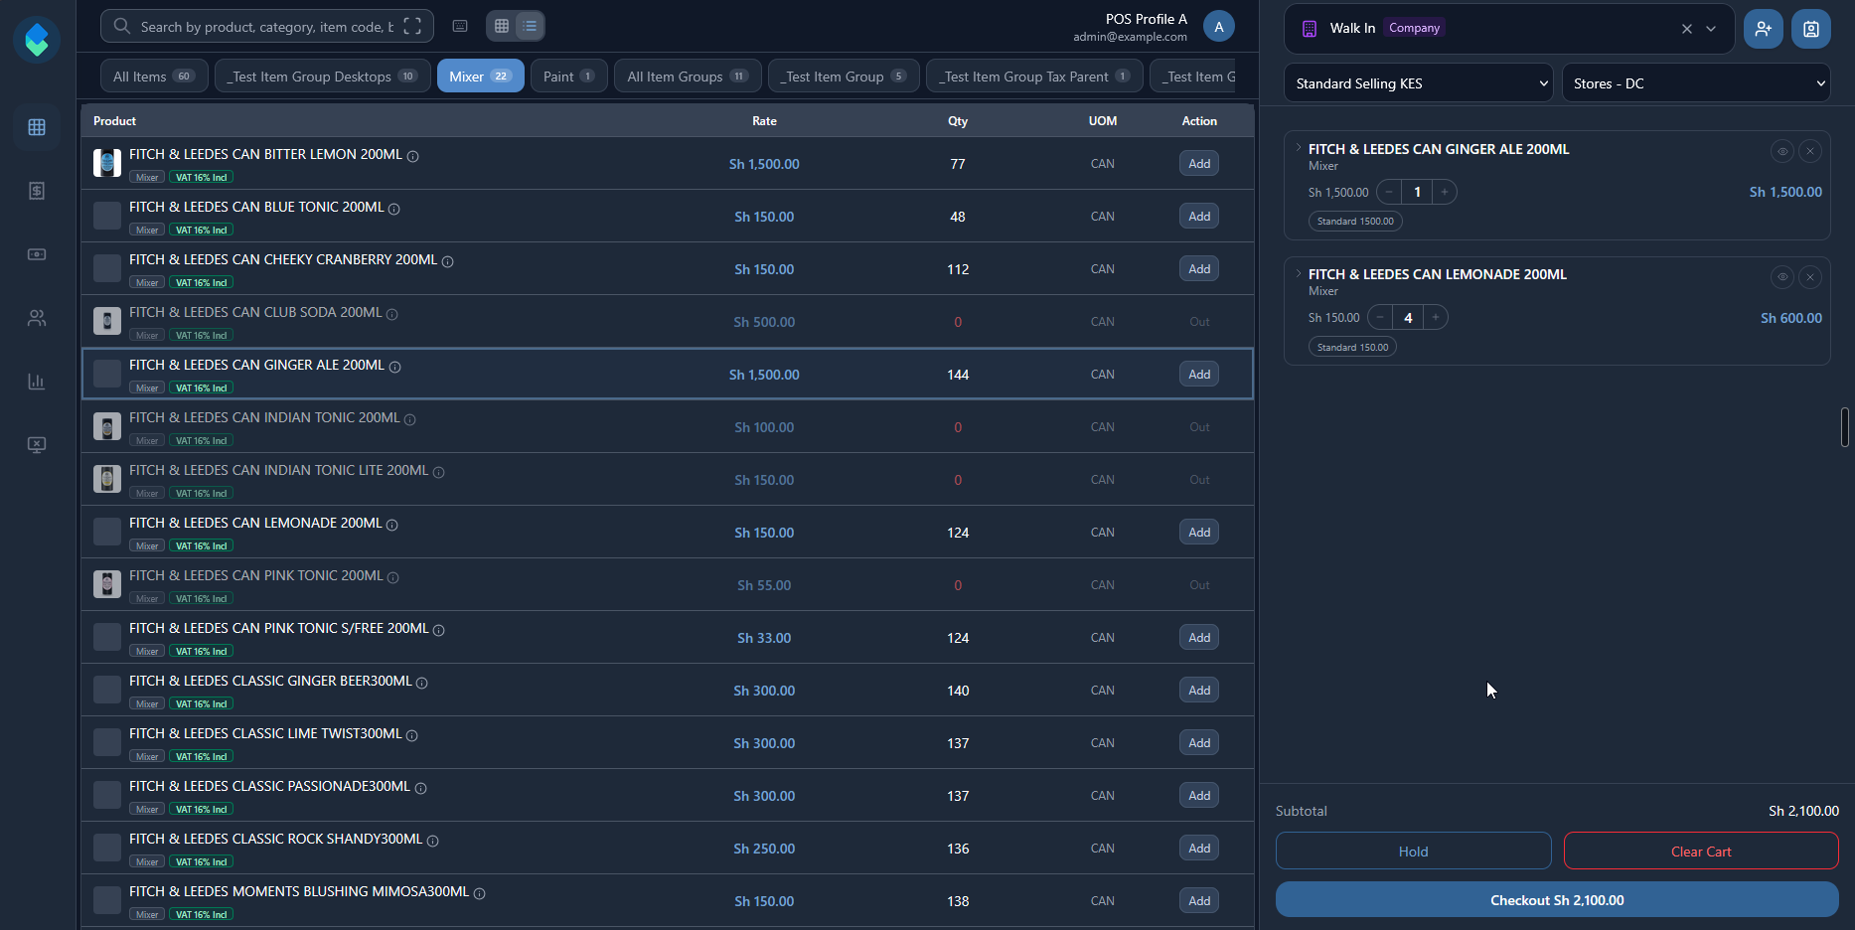Select the Mixer category tab

480,77
